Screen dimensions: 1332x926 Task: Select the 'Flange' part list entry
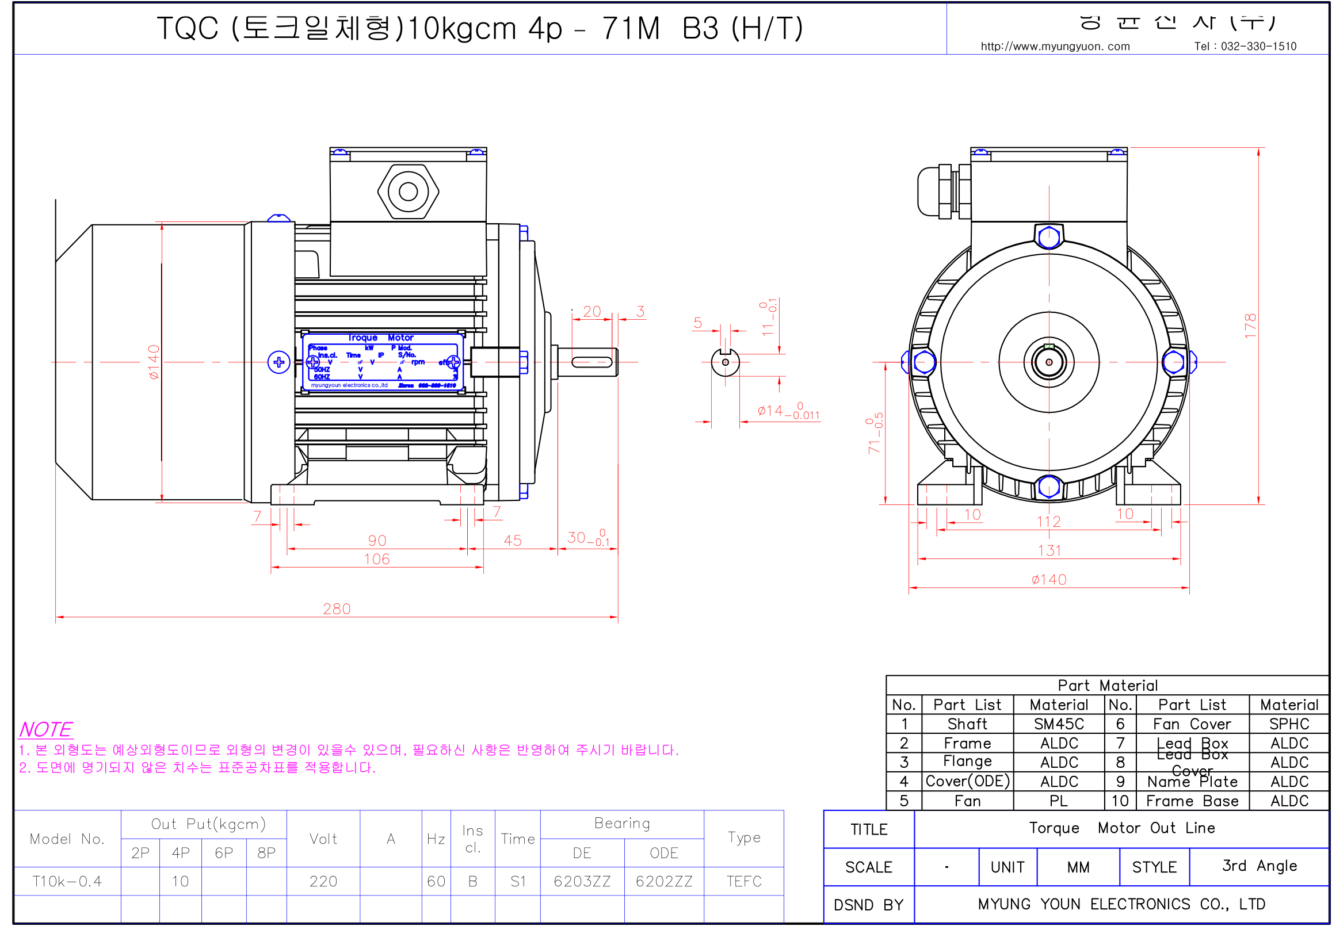click(x=967, y=762)
